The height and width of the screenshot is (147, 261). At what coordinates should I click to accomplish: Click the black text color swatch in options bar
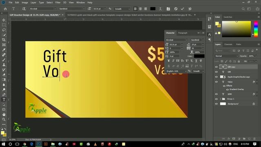click(x=153, y=9)
